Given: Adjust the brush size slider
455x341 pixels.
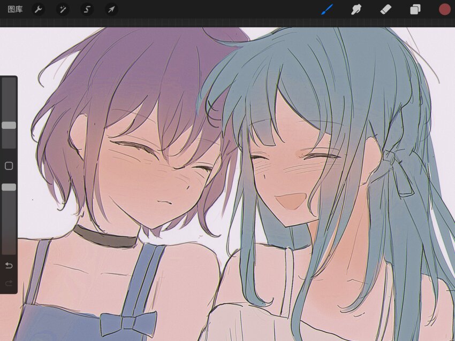Looking at the screenshot, I should tap(9, 124).
